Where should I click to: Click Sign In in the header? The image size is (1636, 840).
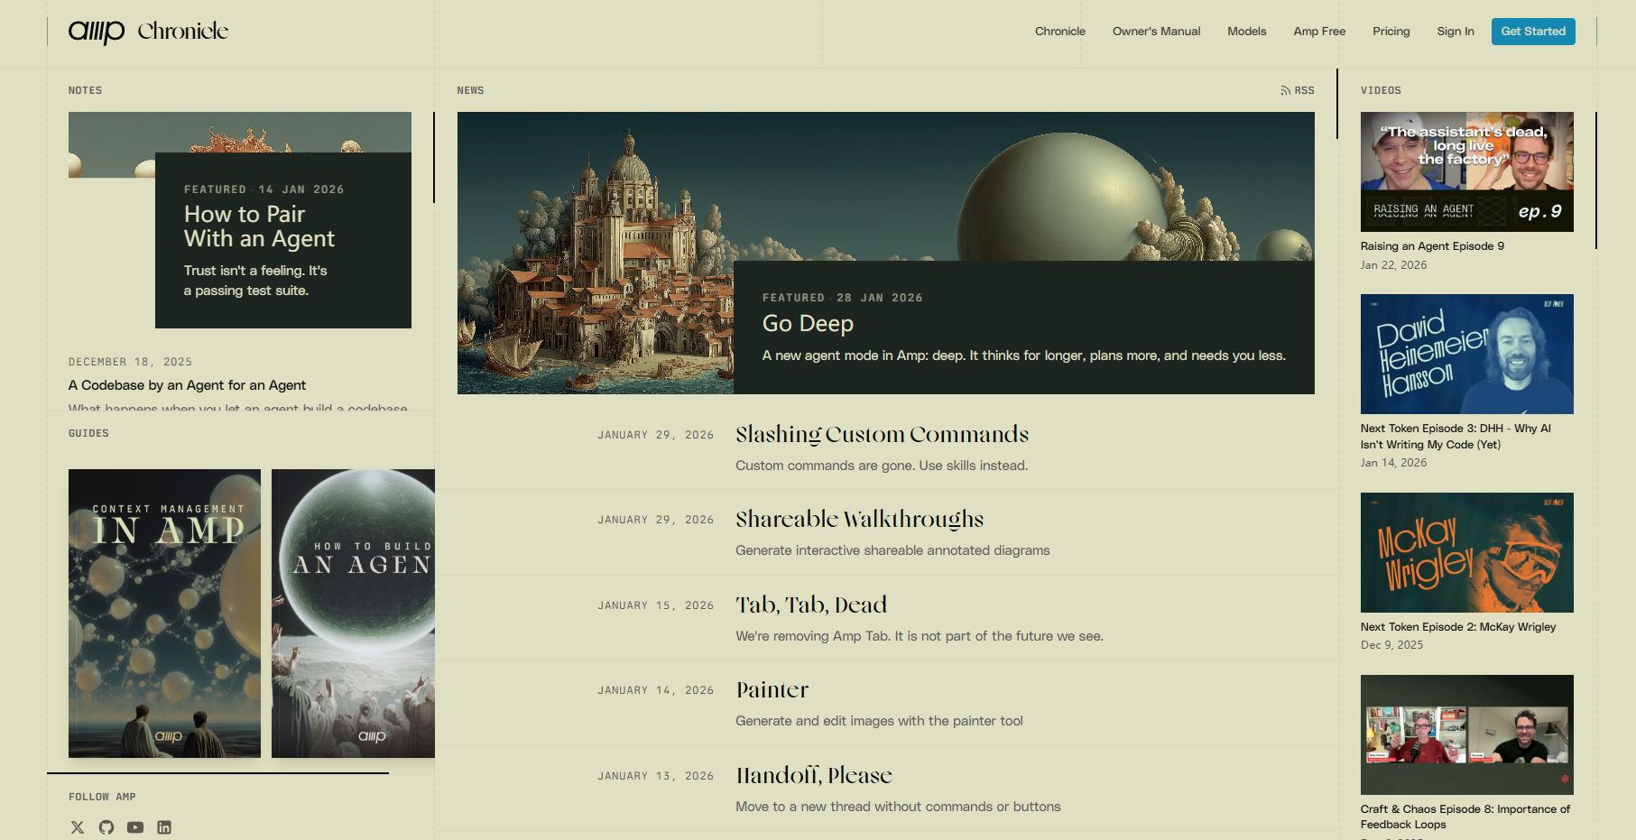(x=1456, y=32)
